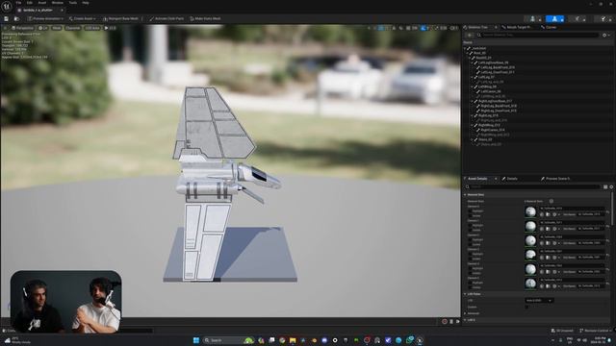Click add bone plus button in Skeleton Tree

470,35
